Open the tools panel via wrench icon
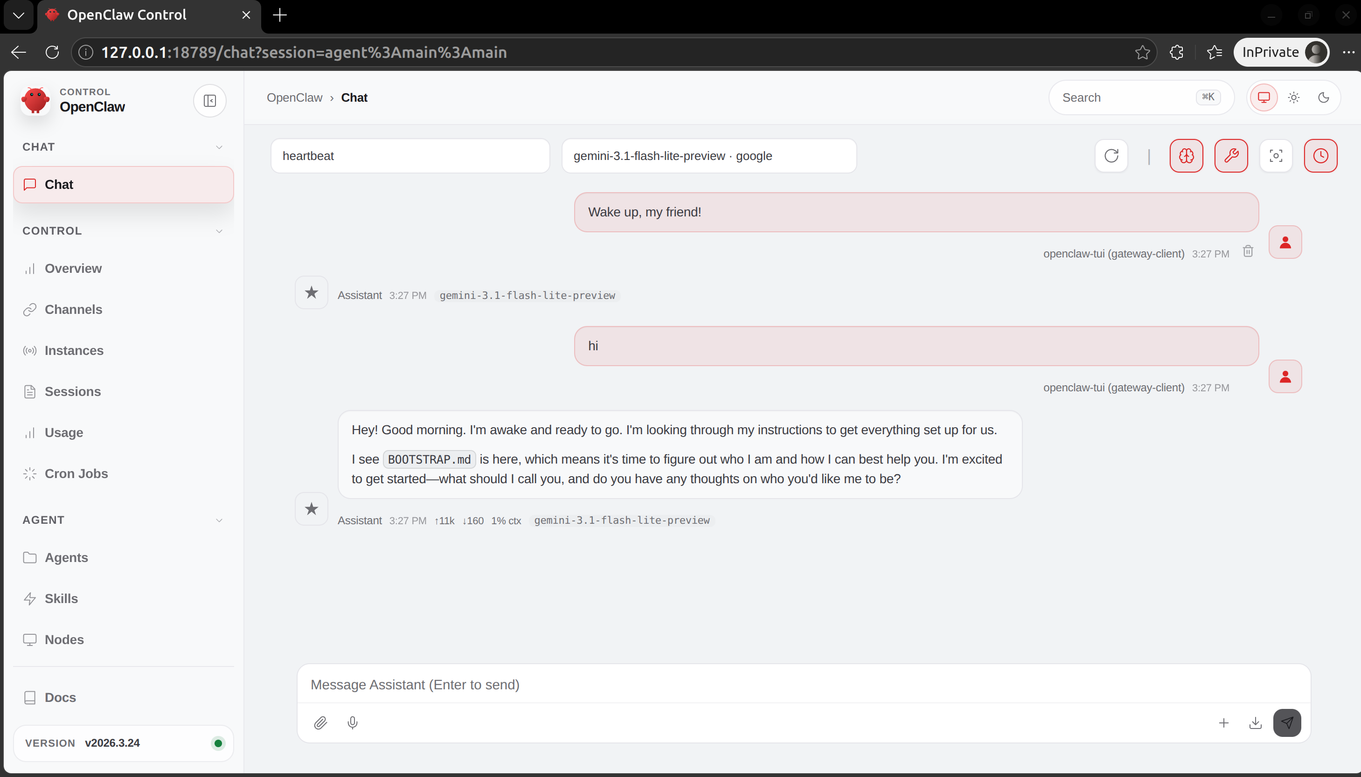1361x777 pixels. [1231, 155]
